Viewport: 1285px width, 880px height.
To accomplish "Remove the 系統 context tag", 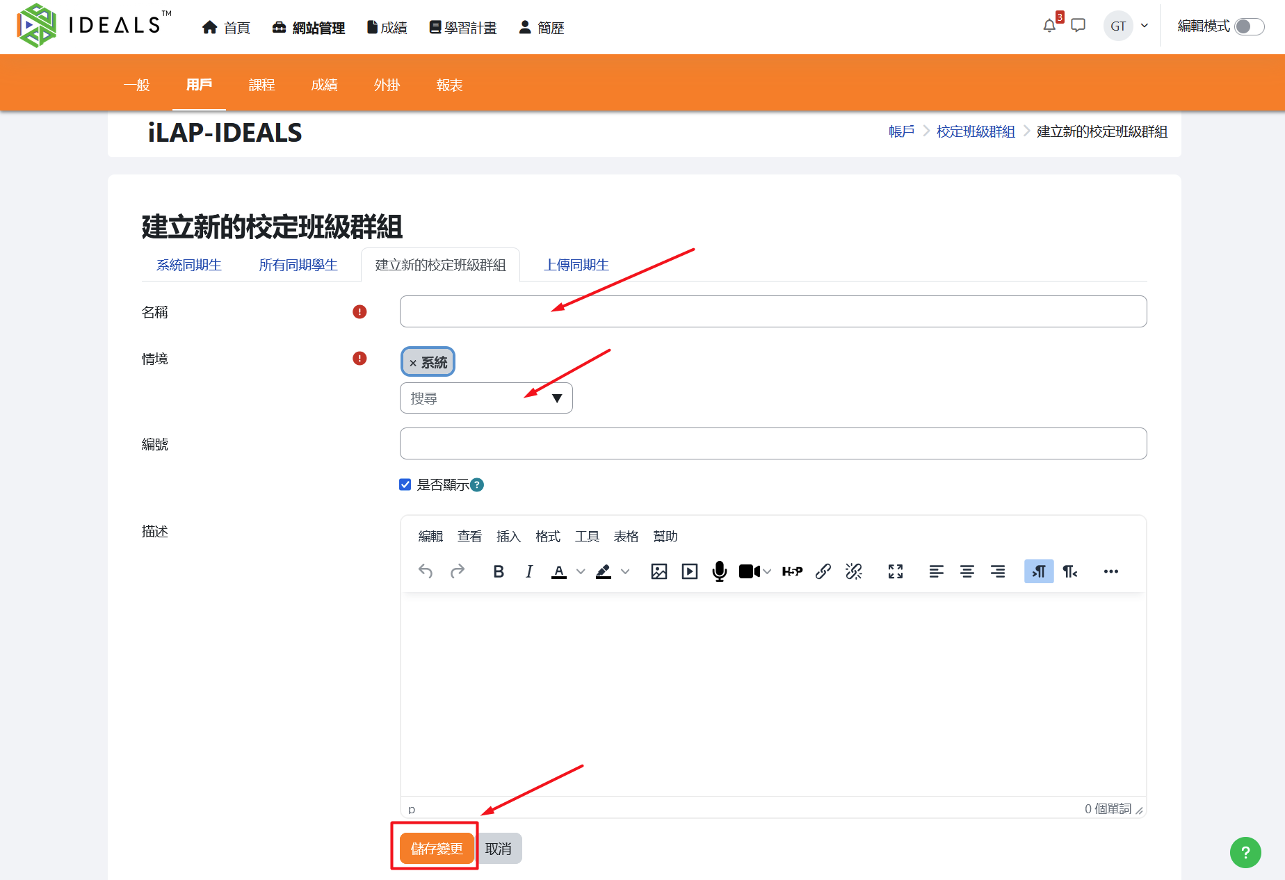I will click(413, 363).
